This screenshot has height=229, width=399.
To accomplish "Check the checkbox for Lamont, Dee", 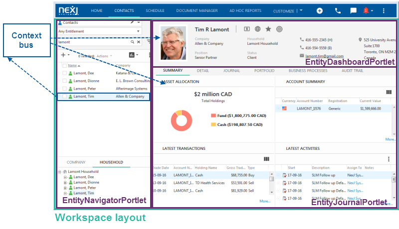I will pyautogui.click(x=64, y=73).
